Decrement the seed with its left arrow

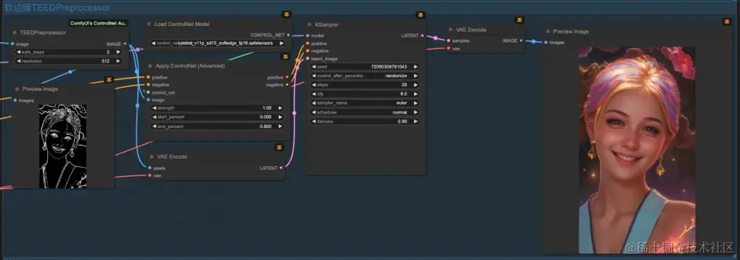pyautogui.click(x=314, y=67)
